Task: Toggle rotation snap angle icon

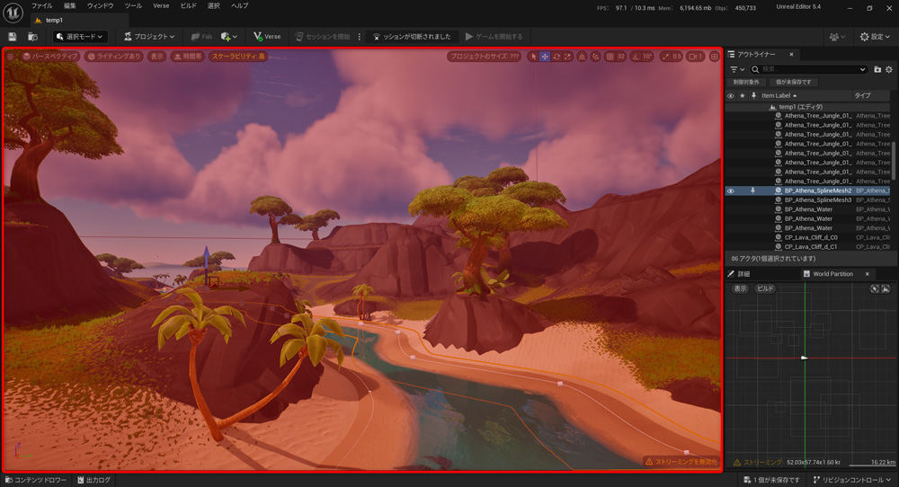Action: tap(636, 57)
